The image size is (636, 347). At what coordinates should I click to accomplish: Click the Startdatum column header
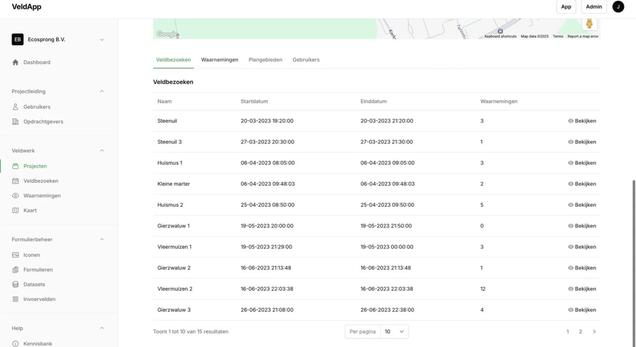(x=254, y=101)
